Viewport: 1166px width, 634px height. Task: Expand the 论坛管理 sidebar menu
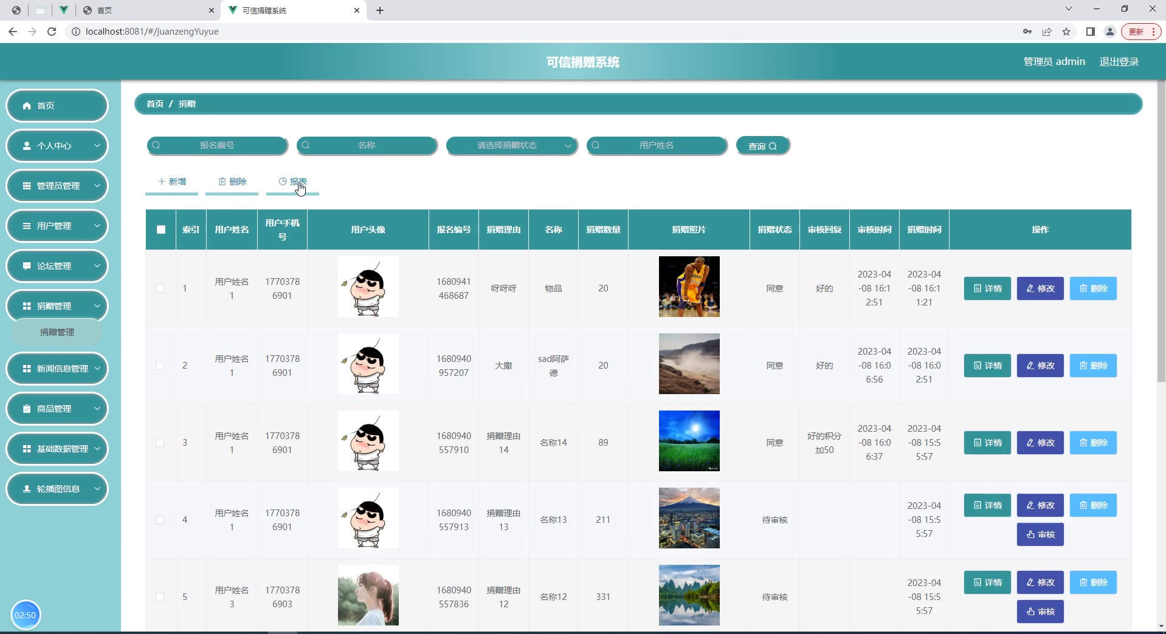click(x=57, y=266)
